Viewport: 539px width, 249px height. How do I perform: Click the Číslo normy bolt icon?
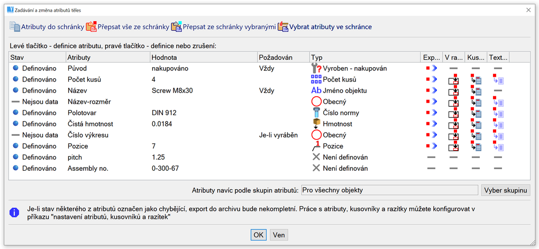[316, 113]
